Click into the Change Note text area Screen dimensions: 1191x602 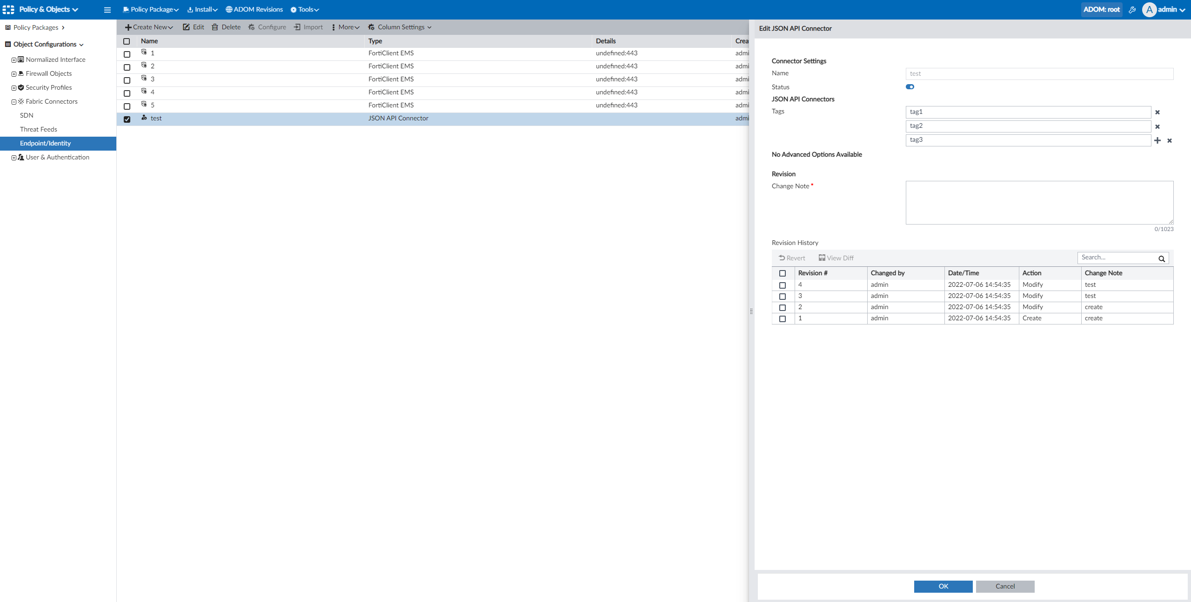(1039, 203)
